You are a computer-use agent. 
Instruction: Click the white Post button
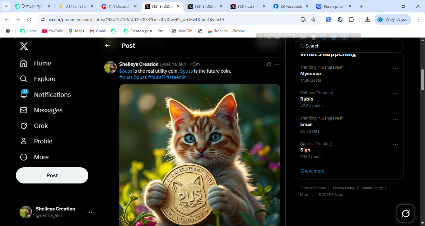pos(52,175)
